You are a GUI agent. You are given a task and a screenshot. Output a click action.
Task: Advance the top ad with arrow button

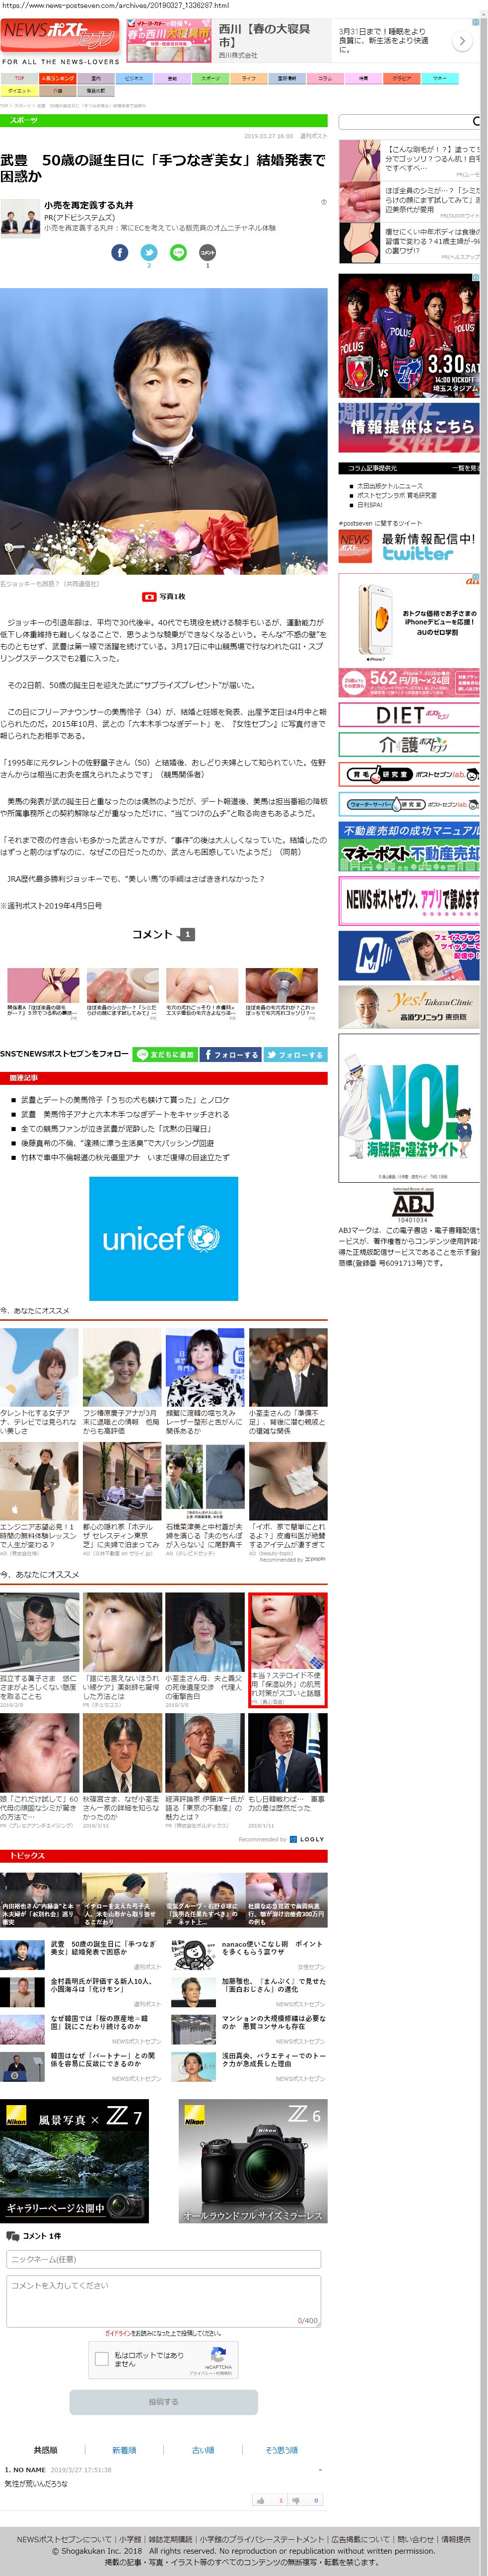pyautogui.click(x=461, y=41)
